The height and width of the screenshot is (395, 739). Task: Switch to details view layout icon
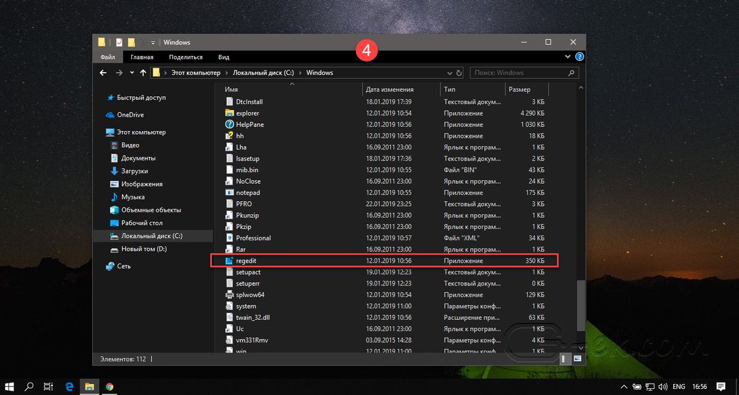point(565,357)
